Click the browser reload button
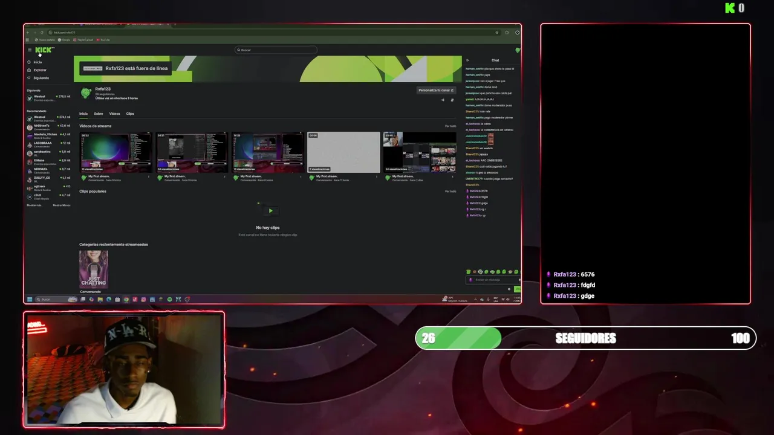 point(42,33)
